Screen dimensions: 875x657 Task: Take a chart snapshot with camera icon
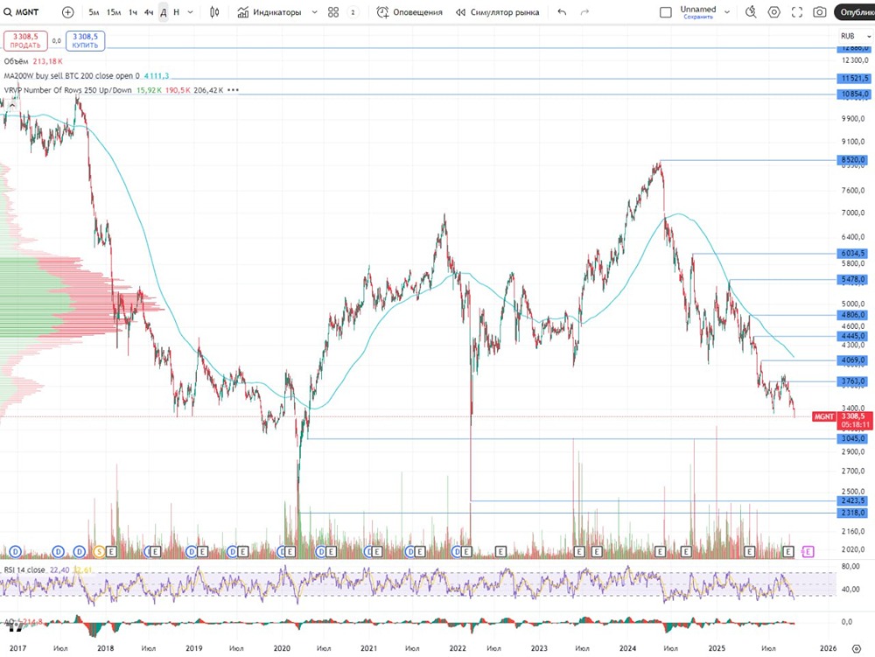click(x=819, y=11)
